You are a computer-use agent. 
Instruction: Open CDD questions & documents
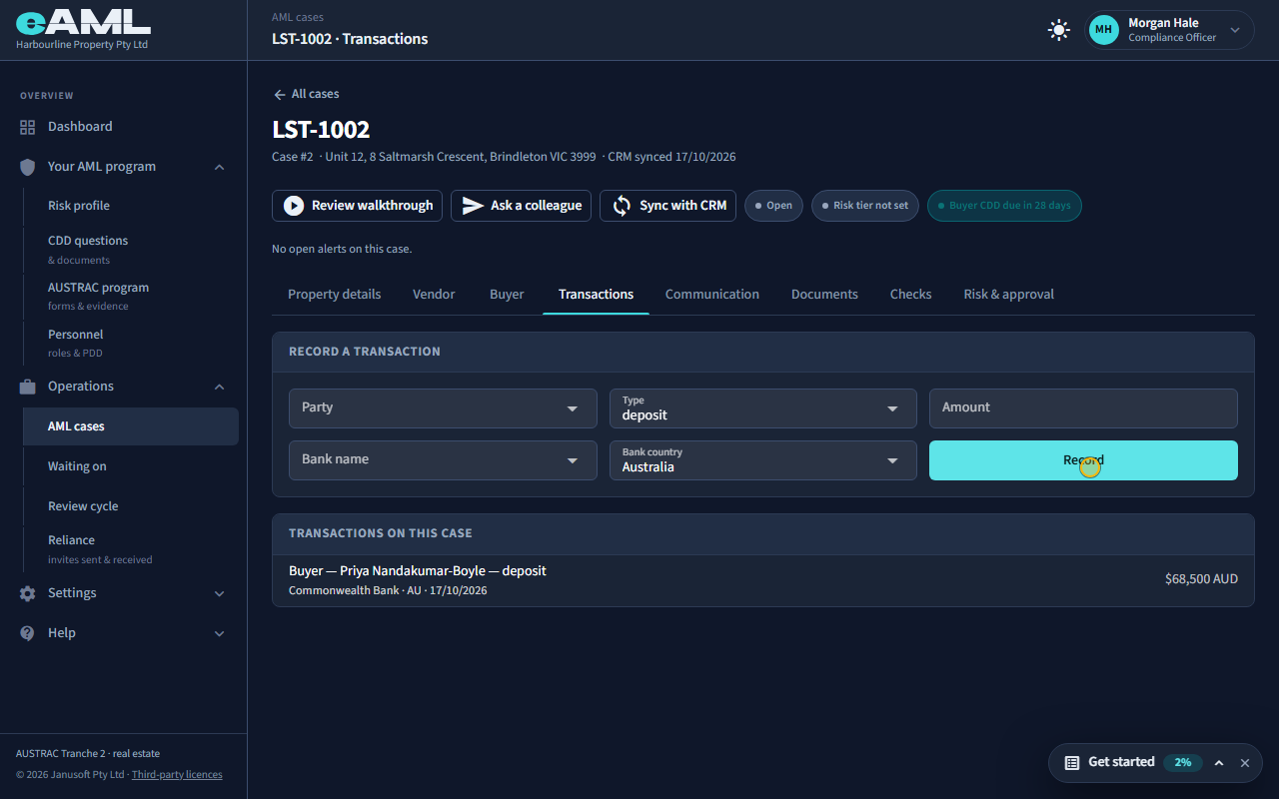[x=131, y=249]
